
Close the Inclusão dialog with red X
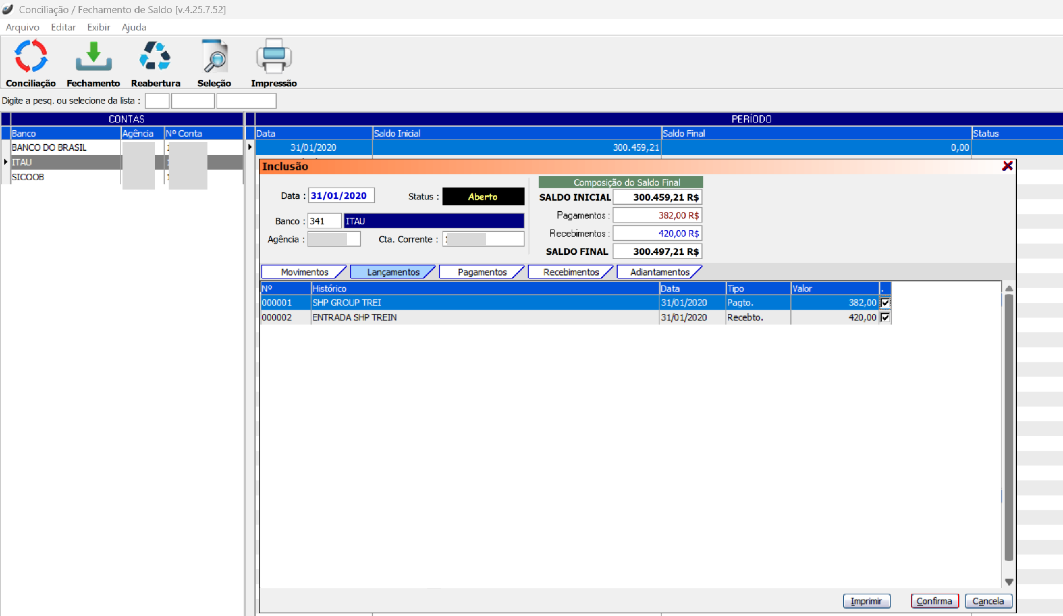(1007, 166)
